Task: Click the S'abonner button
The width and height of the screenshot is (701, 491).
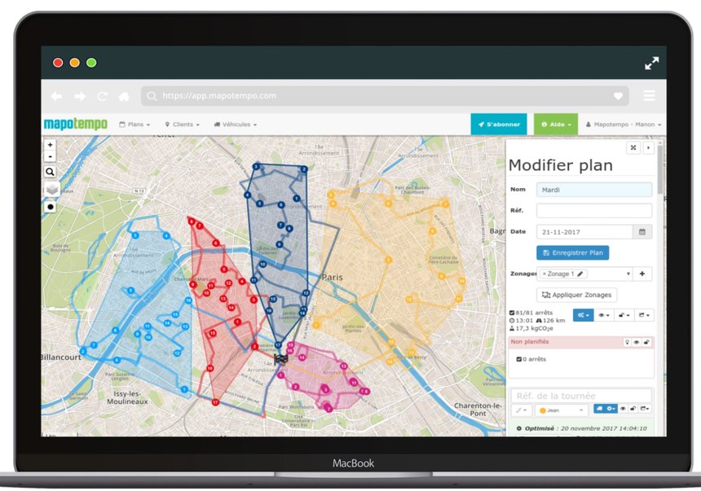Action: click(499, 125)
